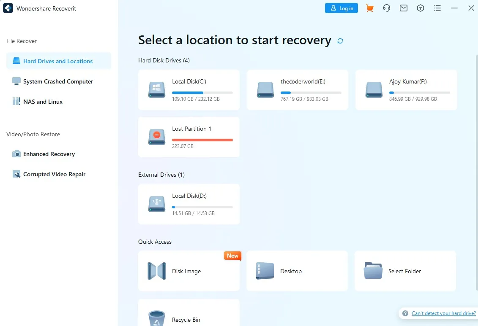Open Corrupted Video Repair
Viewport: 478px width, 326px height.
click(54, 174)
